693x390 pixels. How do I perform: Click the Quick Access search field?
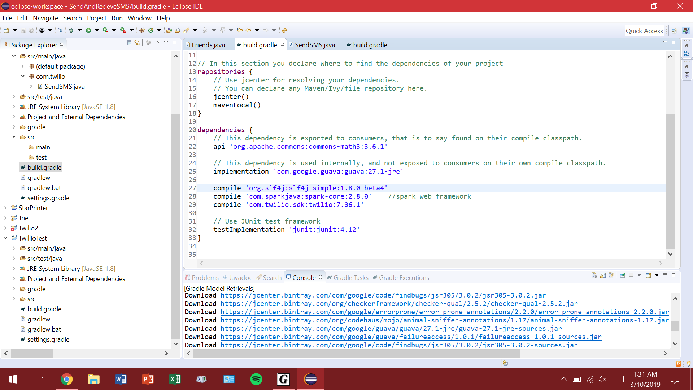[x=644, y=31]
